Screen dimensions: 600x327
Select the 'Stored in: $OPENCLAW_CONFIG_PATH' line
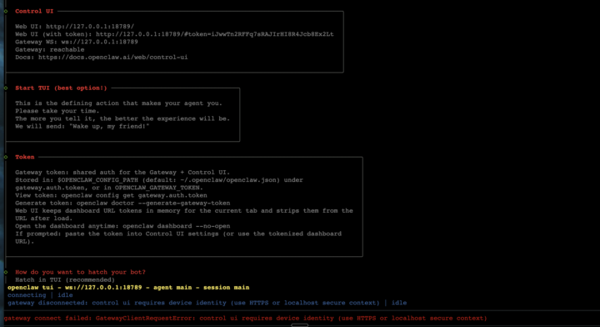point(159,179)
